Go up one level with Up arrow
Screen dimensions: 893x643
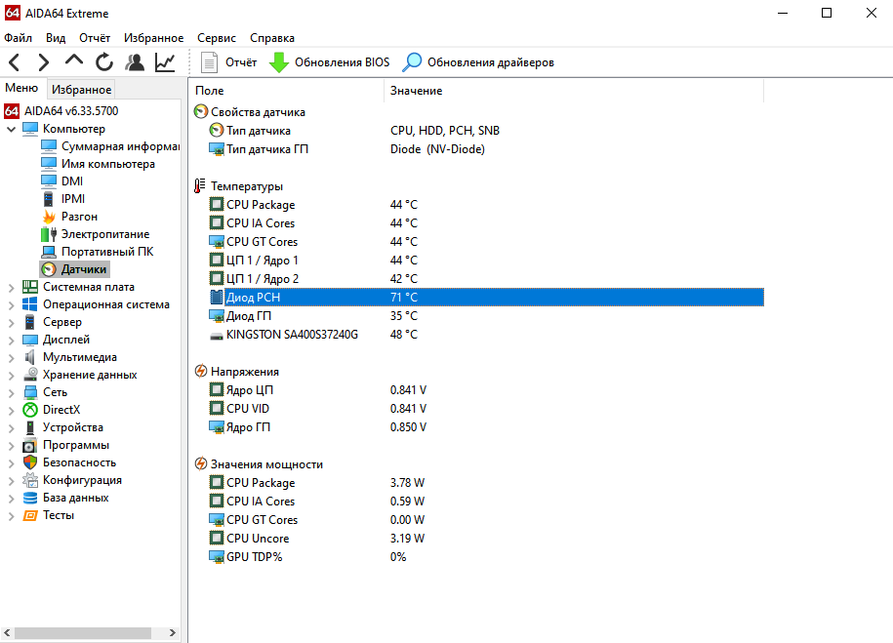coord(74,60)
